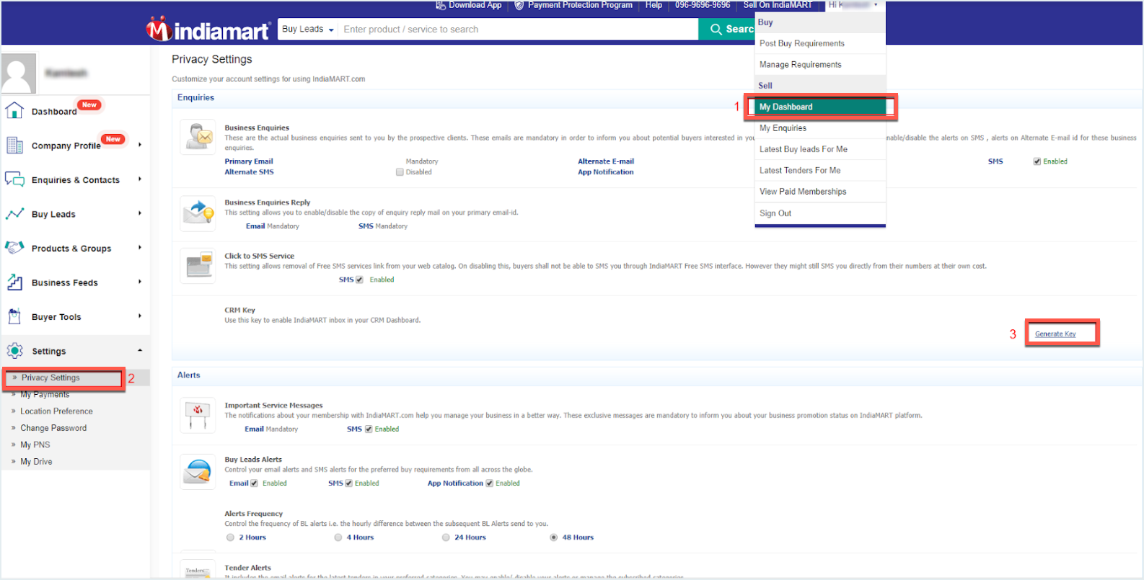Select 48 Hours alerts frequency
The height and width of the screenshot is (580, 1144).
tap(554, 537)
